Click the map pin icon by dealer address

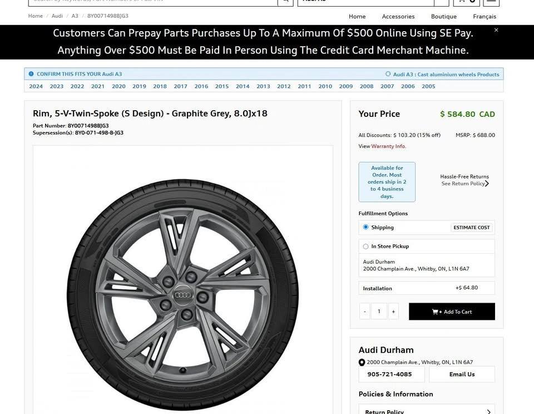[362, 362]
